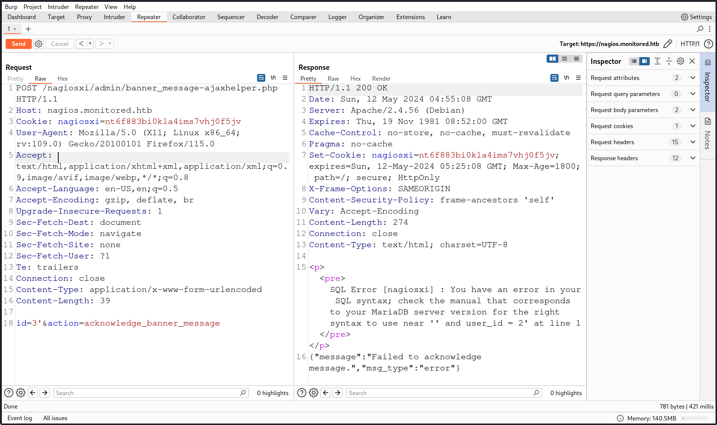The height and width of the screenshot is (425, 717).
Task: Open Burp Settings
Action: 696,17
